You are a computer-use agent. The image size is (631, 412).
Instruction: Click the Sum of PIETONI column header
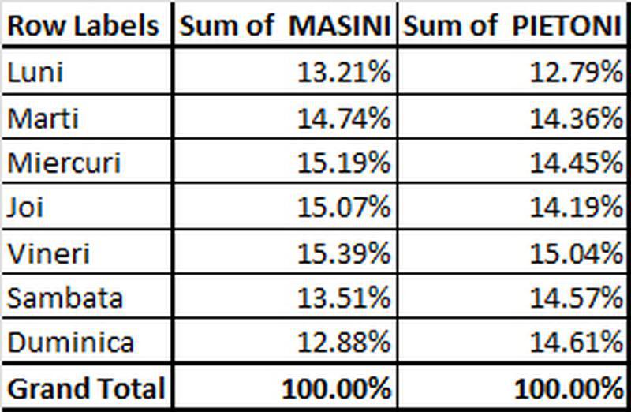[x=512, y=26]
